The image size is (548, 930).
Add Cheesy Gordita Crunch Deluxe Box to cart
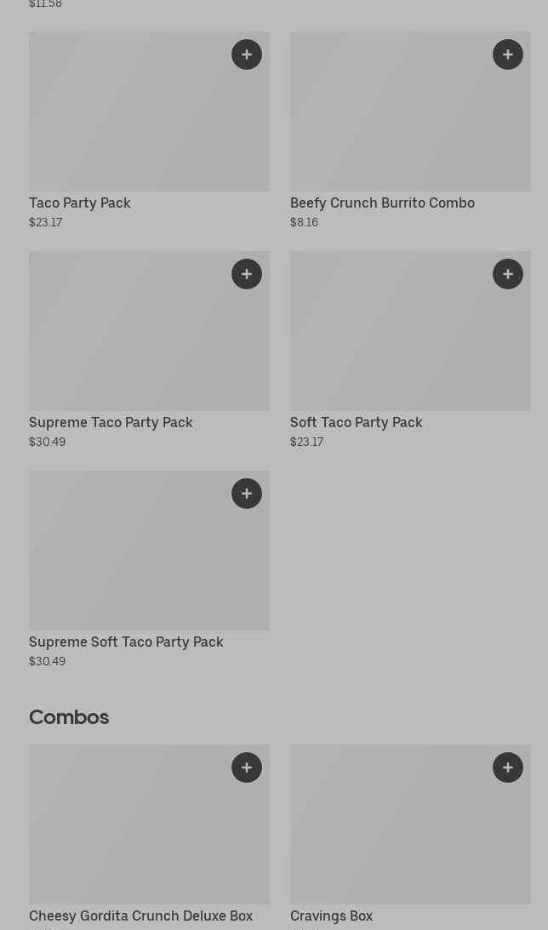[x=247, y=767]
